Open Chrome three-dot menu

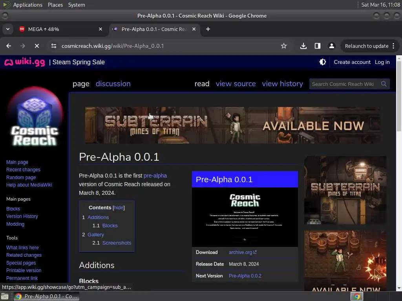coord(393,46)
